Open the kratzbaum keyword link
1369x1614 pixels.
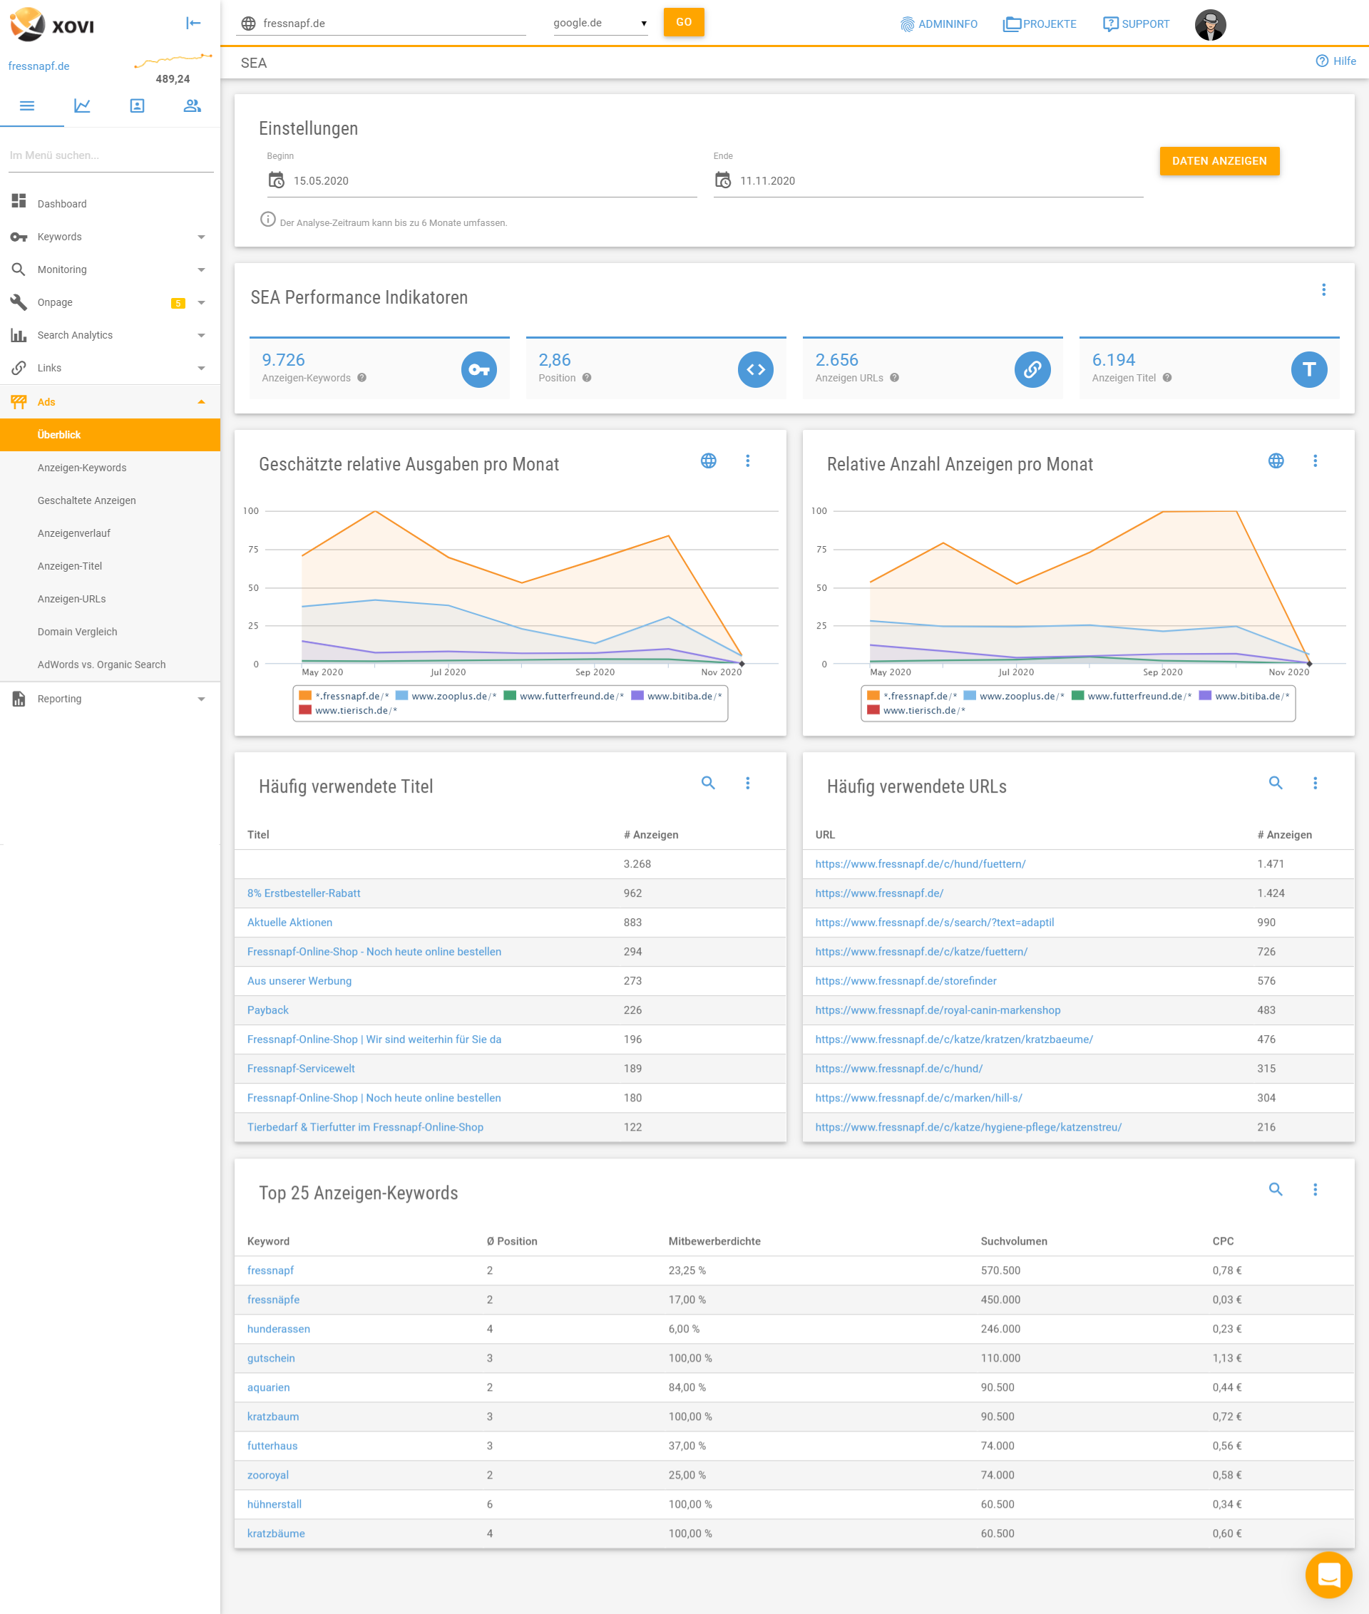273,1416
